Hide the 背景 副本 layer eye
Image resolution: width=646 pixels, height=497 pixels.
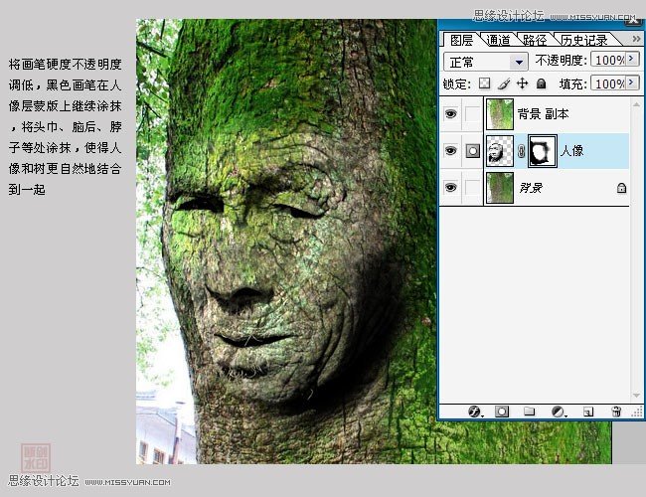(x=450, y=114)
